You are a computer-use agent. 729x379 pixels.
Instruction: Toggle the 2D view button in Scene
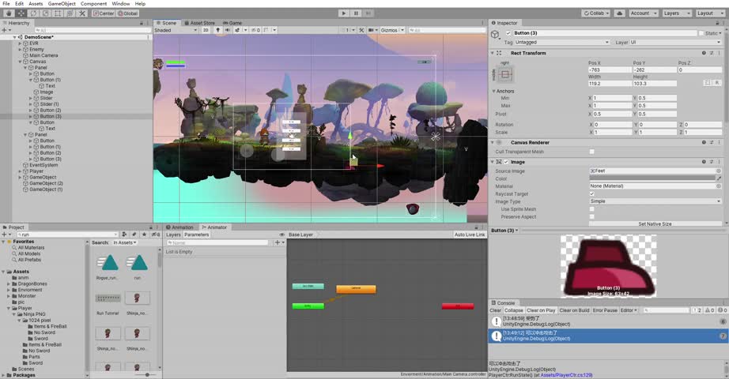pyautogui.click(x=206, y=30)
